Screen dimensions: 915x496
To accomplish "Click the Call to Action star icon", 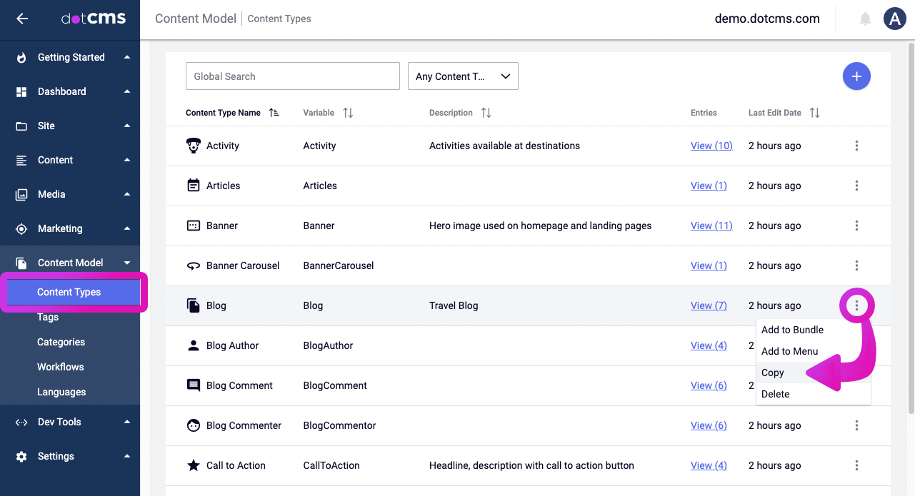I will 193,465.
